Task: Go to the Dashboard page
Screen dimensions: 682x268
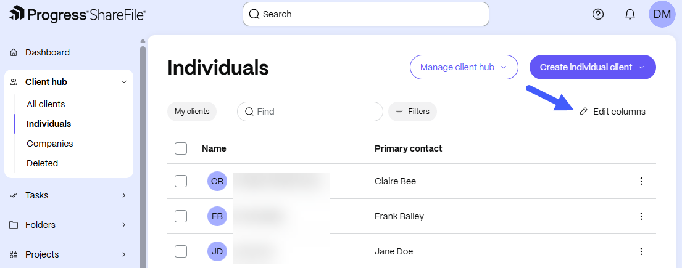Action: tap(48, 52)
